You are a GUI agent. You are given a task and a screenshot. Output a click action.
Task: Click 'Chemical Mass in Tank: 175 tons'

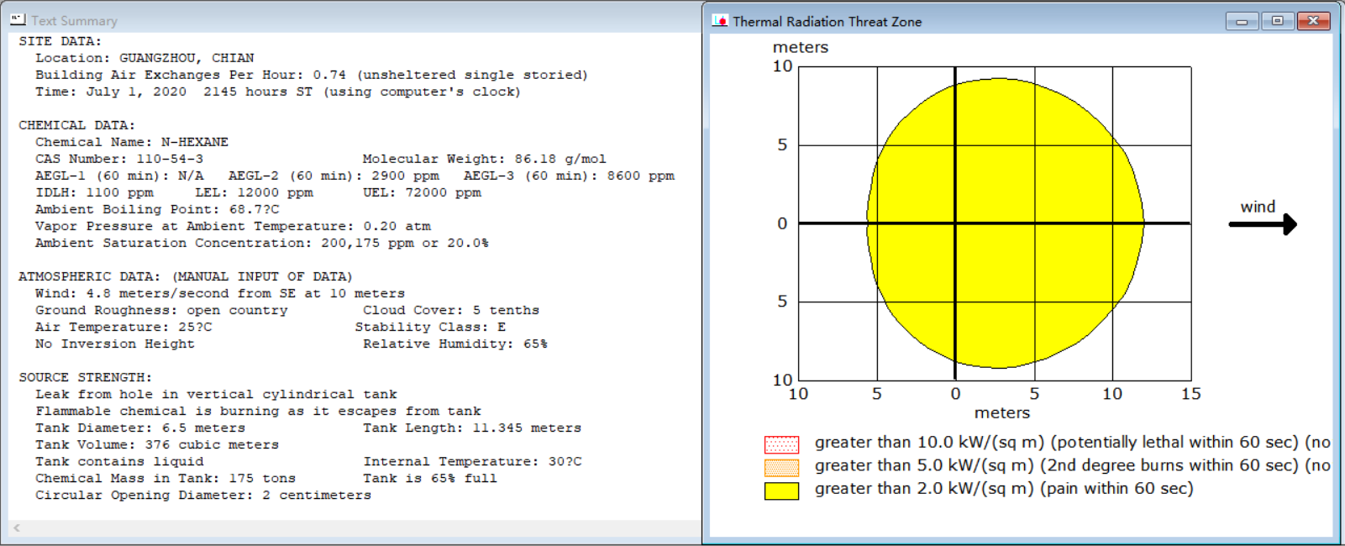165,478
